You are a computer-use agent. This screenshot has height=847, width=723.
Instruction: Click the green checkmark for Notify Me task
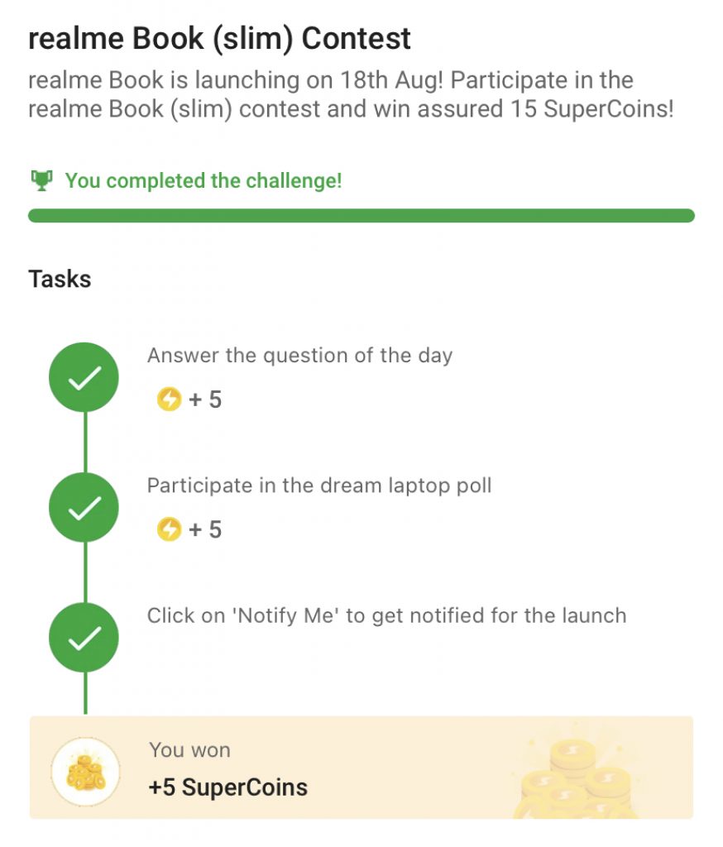click(x=84, y=638)
